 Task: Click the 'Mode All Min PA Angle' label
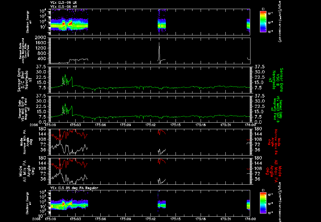(x=25, y=171)
